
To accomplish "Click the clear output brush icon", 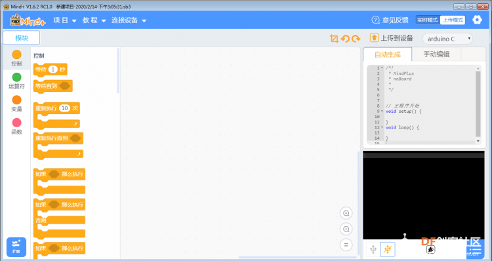I will 431,250.
